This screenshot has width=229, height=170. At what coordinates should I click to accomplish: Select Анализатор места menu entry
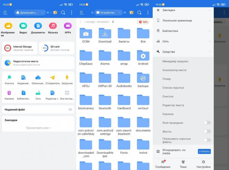(x=183, y=70)
